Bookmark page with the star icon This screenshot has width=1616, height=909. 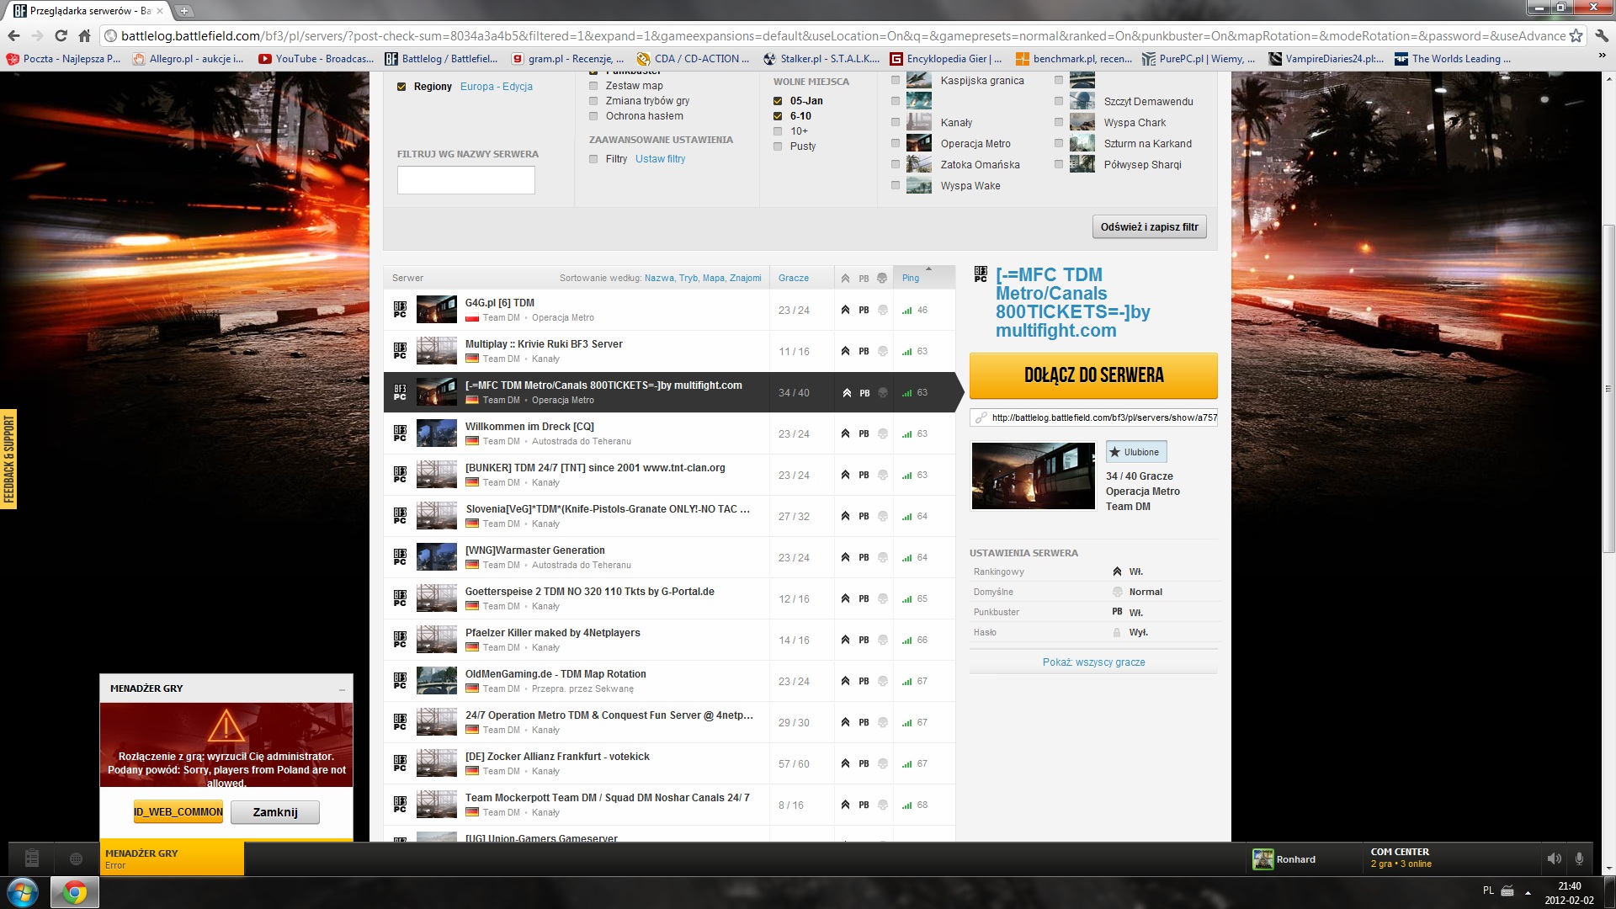[1576, 35]
